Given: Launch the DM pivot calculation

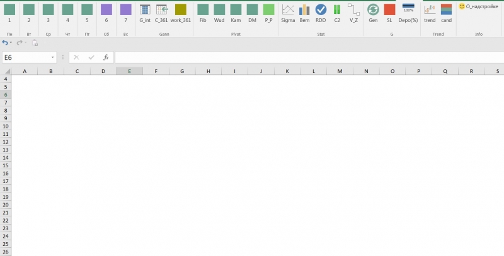Looking at the screenshot, I should 253,13.
